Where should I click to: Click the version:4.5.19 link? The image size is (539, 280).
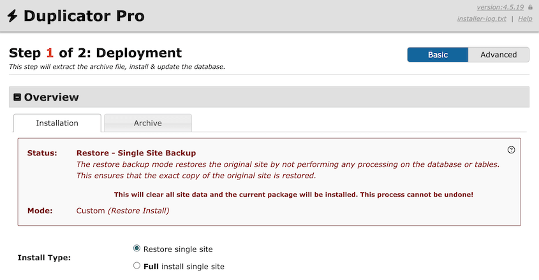click(500, 7)
